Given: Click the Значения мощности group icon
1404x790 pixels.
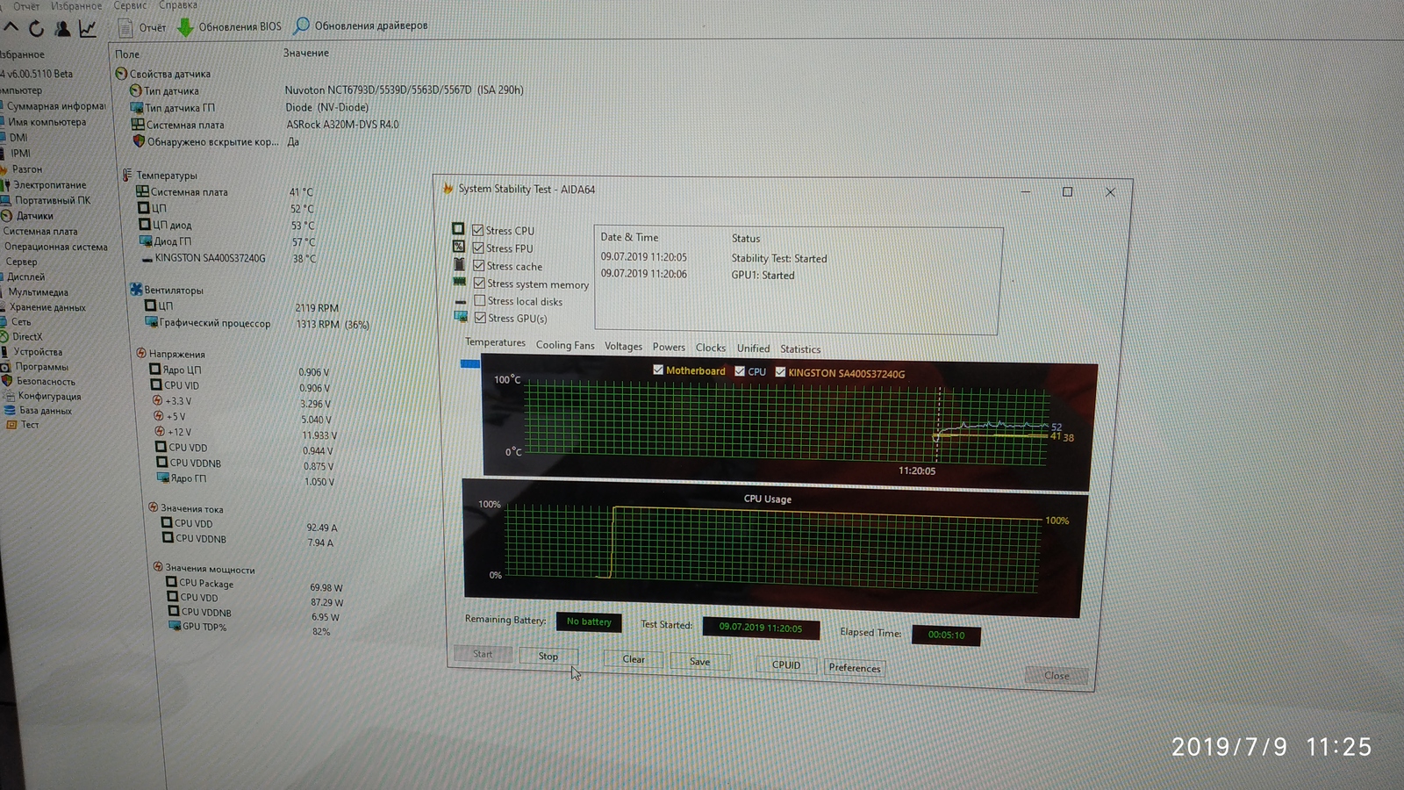Looking at the screenshot, I should coord(158,567).
